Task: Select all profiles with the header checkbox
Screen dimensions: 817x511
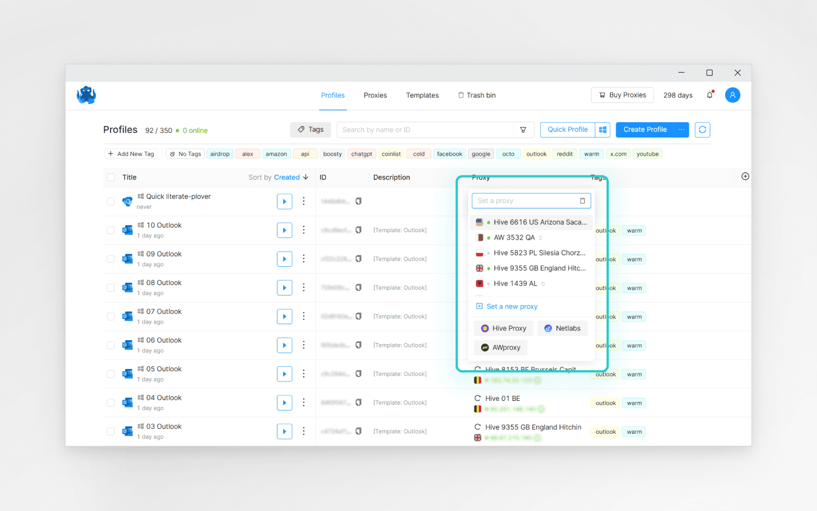Action: pyautogui.click(x=111, y=177)
